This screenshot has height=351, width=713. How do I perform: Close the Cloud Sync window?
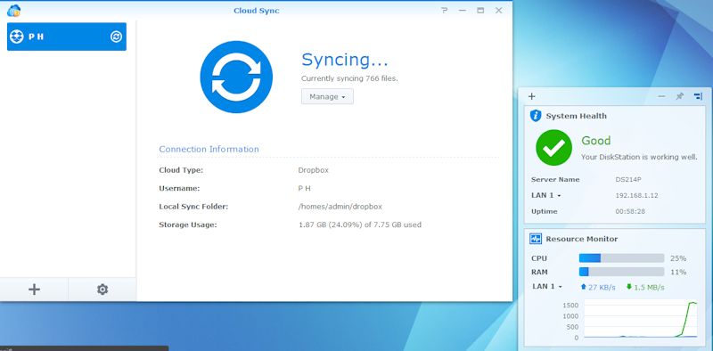click(x=499, y=11)
